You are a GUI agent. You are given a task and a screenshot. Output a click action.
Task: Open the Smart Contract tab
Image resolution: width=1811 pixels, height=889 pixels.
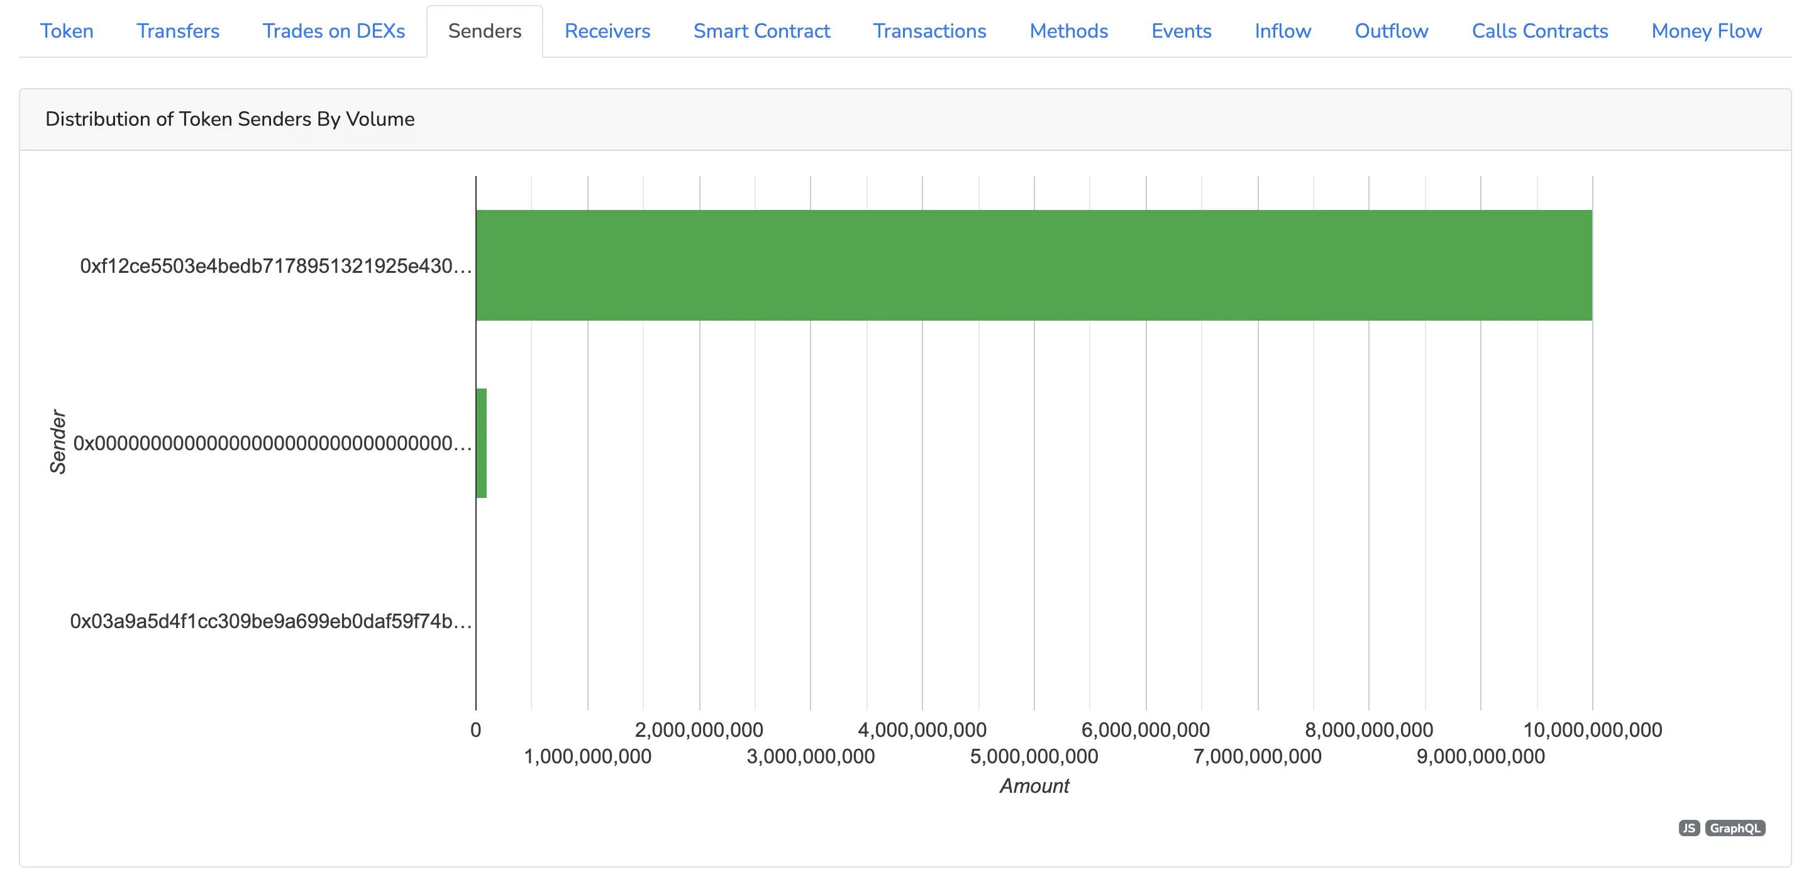pos(762,31)
